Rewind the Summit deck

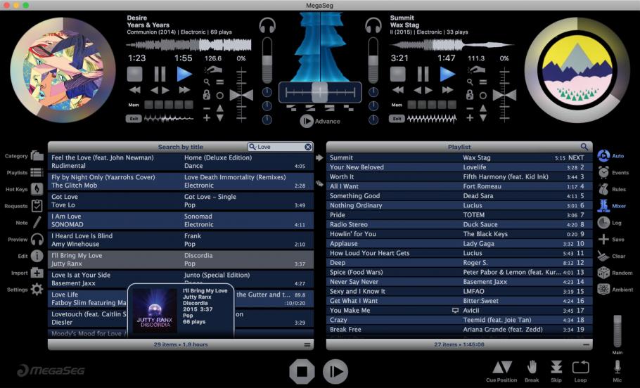(x=398, y=90)
